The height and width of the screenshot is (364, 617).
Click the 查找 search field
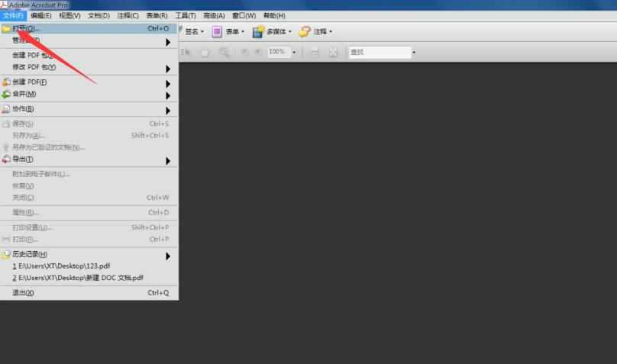(x=380, y=53)
